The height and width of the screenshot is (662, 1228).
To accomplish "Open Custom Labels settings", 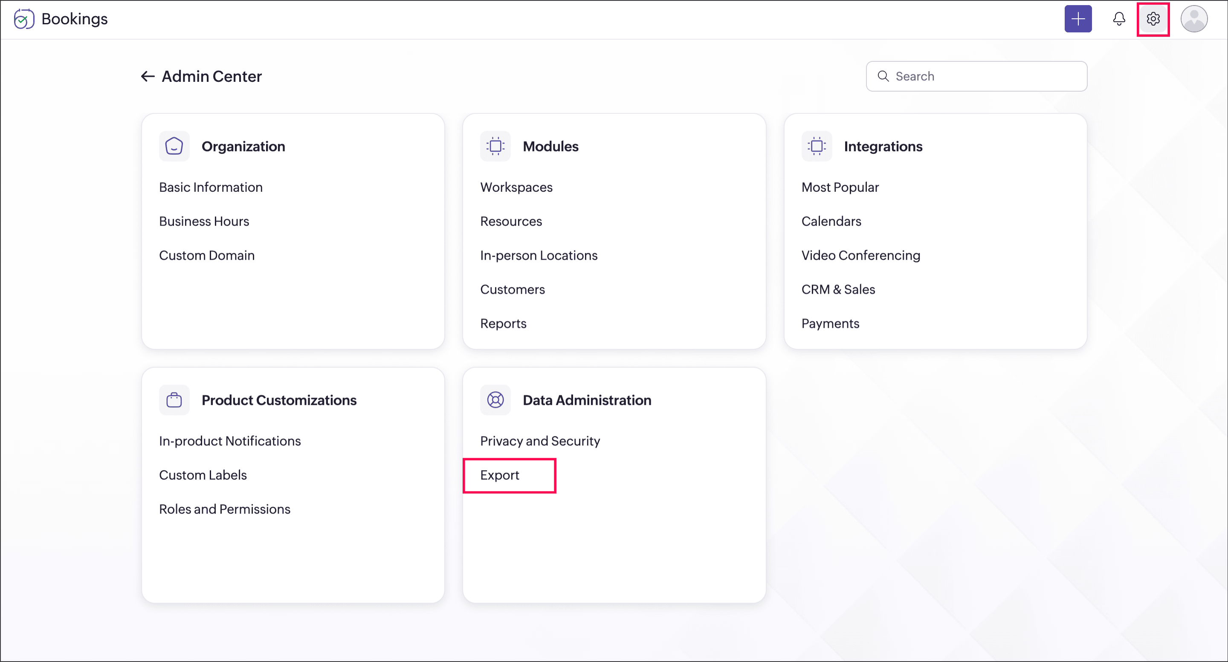I will [x=203, y=475].
